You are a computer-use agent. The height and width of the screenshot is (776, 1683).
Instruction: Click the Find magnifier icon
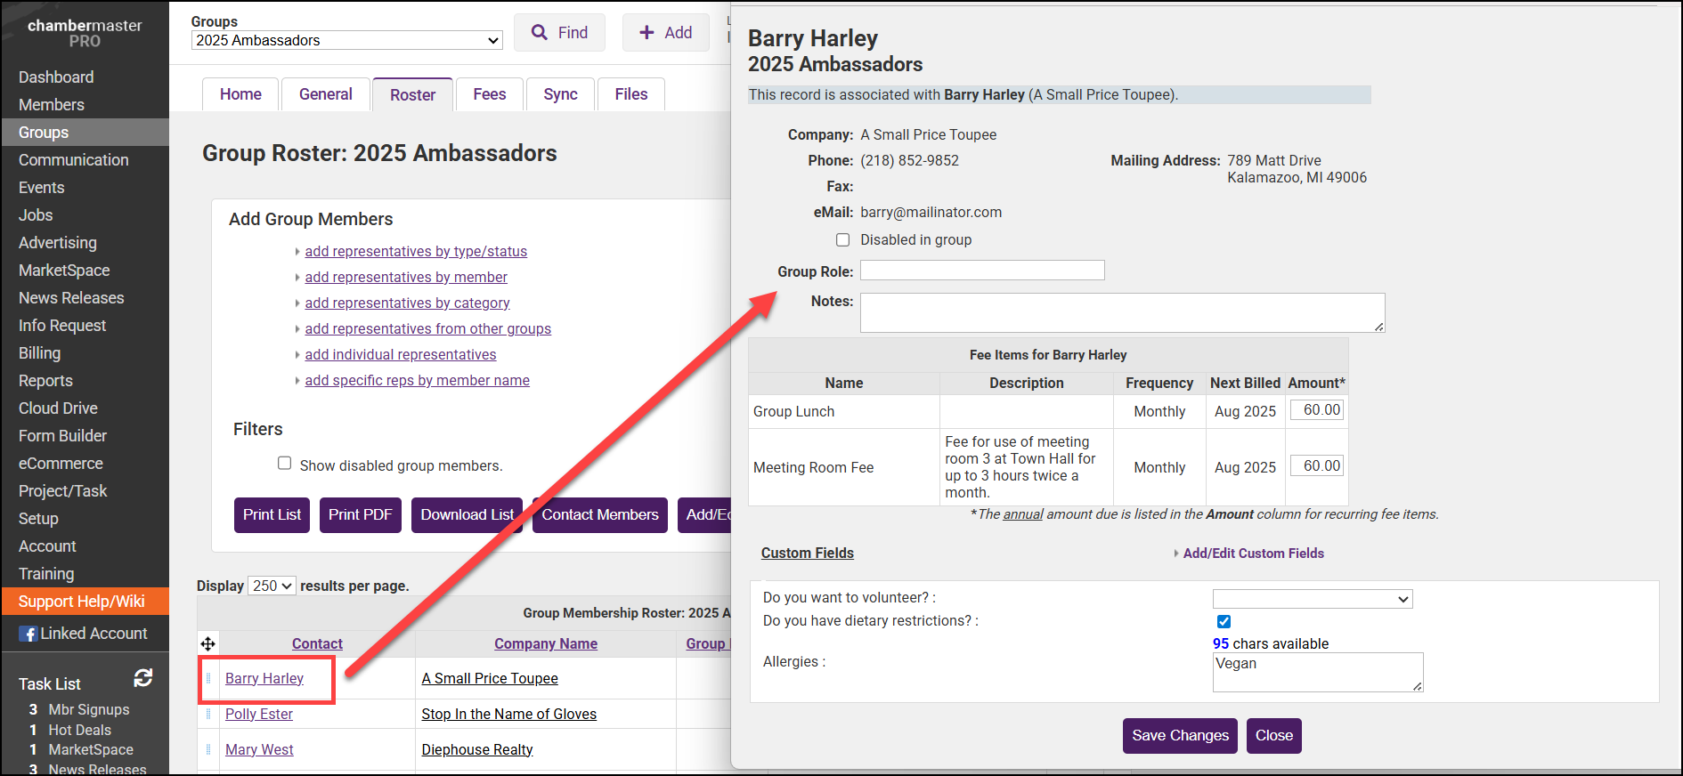[539, 33]
